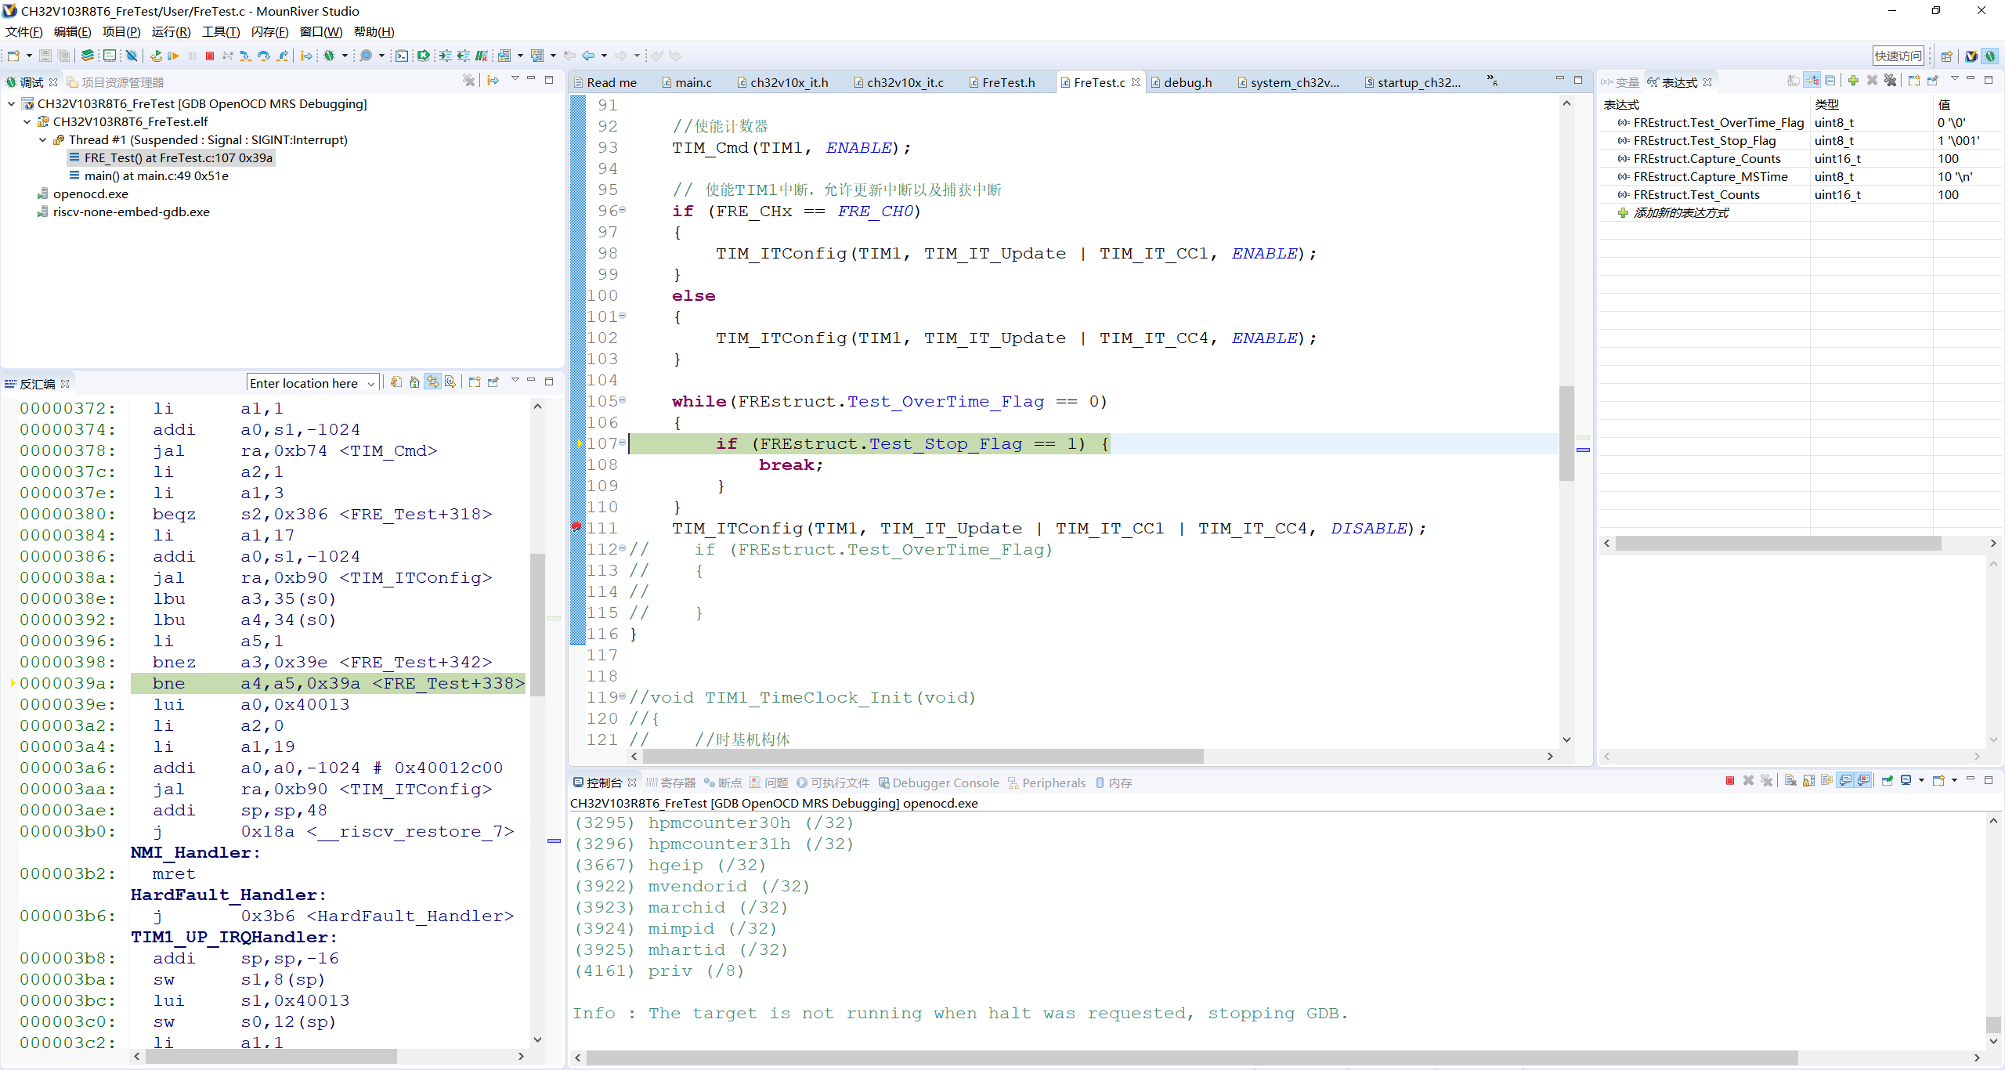This screenshot has height=1070, width=2005.
Task: Select openocd.exe process in debug tree
Action: coord(90,193)
